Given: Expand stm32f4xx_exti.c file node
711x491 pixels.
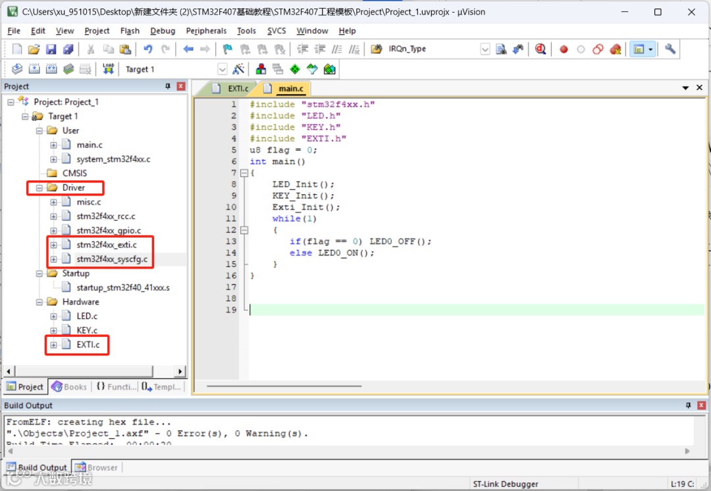Looking at the screenshot, I should (53, 245).
